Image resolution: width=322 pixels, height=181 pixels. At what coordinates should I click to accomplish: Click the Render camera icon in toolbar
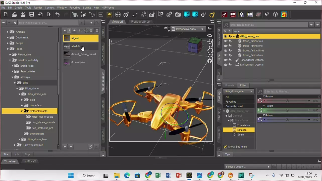(x=178, y=15)
